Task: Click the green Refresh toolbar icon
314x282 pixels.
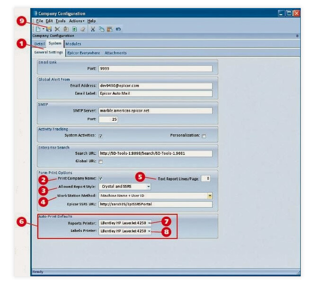Action: pyautogui.click(x=74, y=29)
